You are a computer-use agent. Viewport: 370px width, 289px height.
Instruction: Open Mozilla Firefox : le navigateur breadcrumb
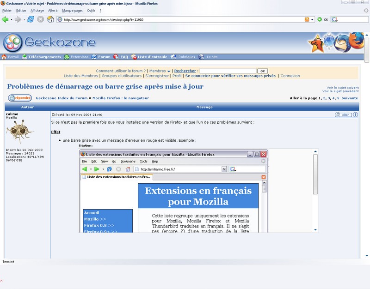(x=121, y=98)
